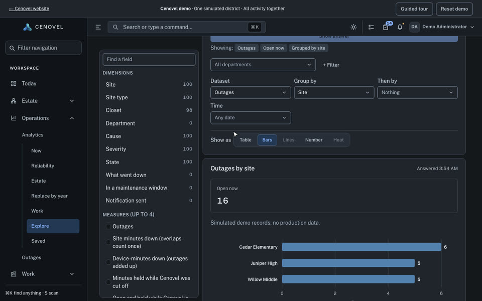Click the search magnifier icon in command bar
The image size is (482, 301).
pyautogui.click(x=115, y=27)
